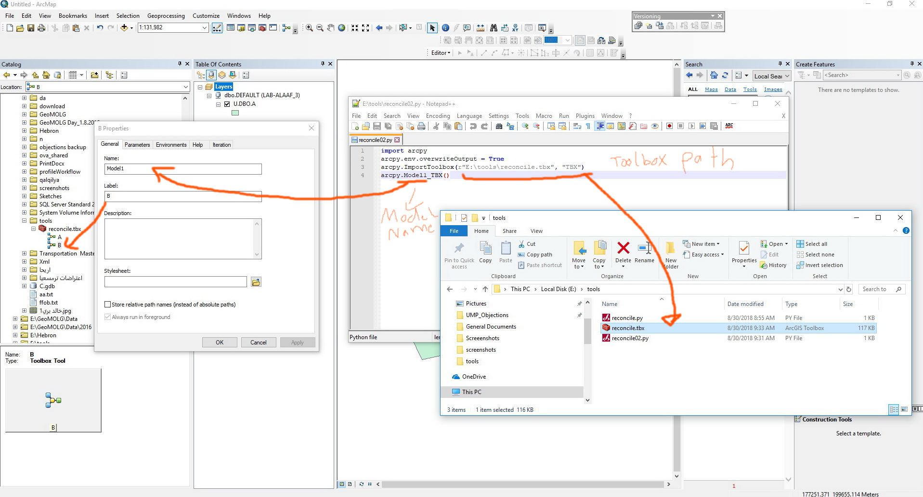Click List By Visibility in Table Of Contents

click(222, 75)
